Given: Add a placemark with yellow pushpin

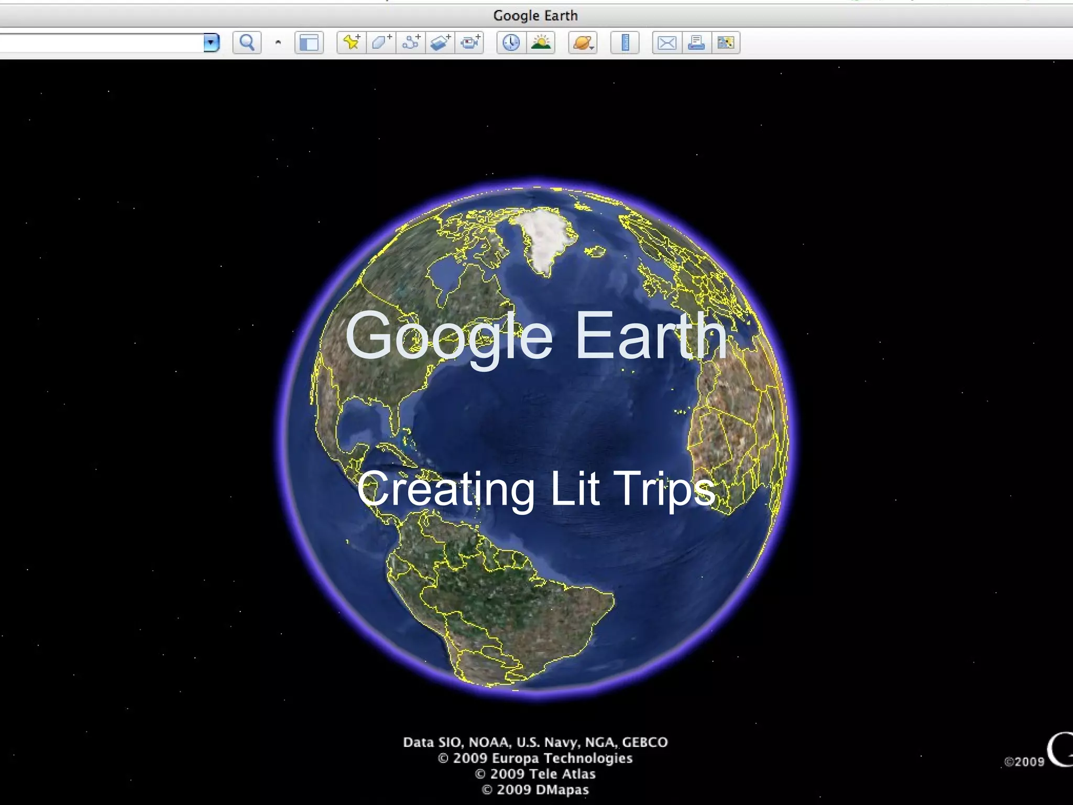Looking at the screenshot, I should click(x=351, y=42).
